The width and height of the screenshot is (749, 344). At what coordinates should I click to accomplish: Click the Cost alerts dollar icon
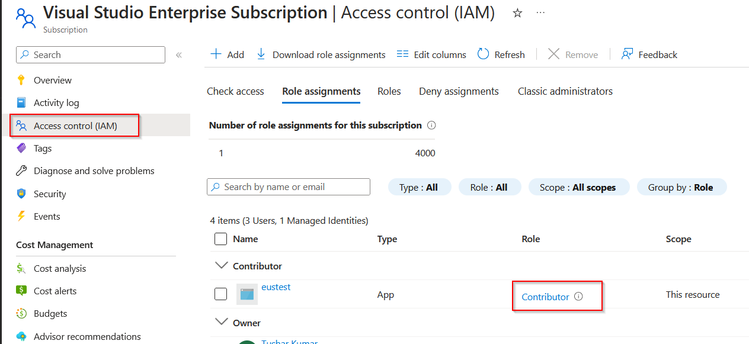pyautogui.click(x=21, y=291)
